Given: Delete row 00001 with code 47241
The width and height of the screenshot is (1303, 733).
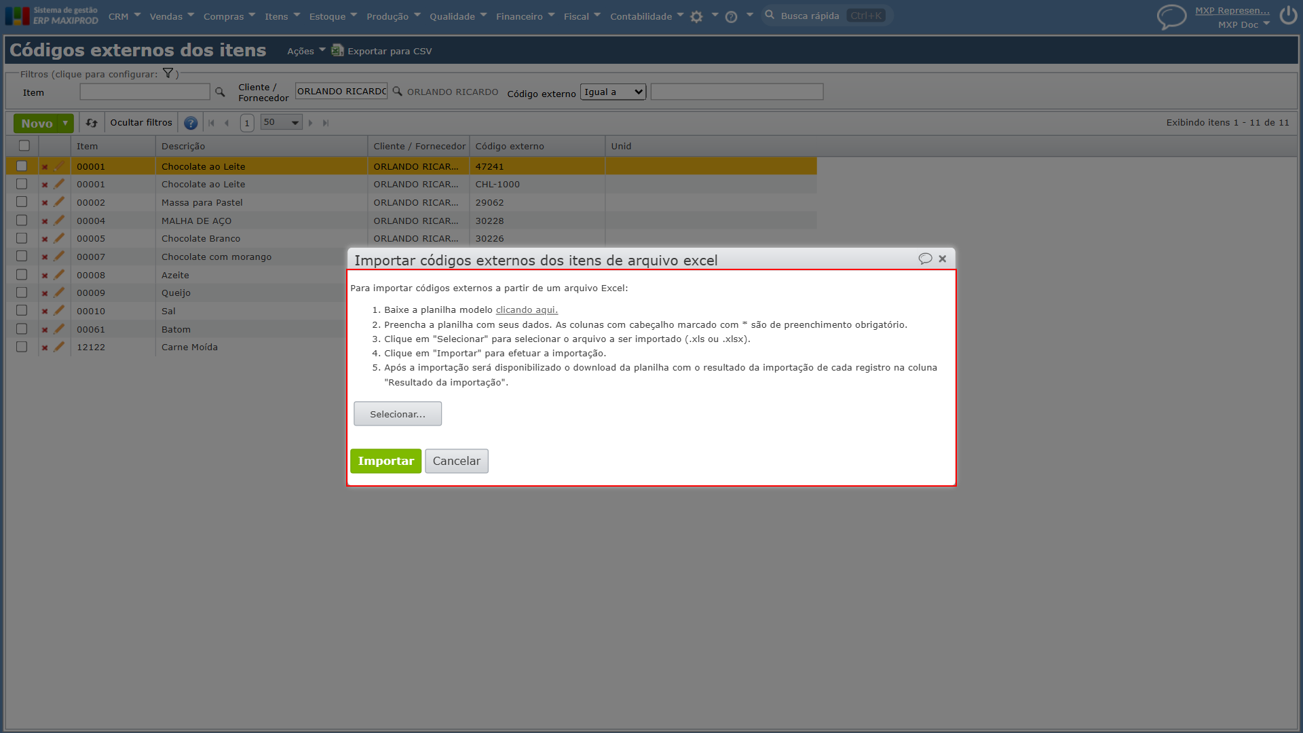Looking at the screenshot, I should pos(45,166).
